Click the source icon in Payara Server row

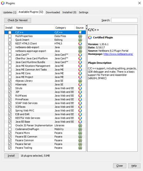[80, 144]
